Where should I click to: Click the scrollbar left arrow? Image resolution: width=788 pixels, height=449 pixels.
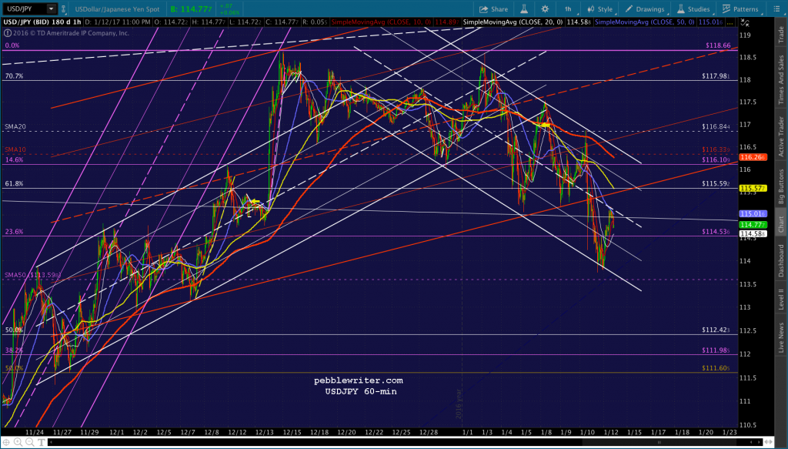tap(50, 443)
